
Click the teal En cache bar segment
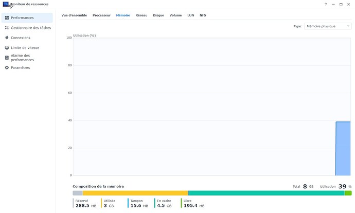click(266, 193)
